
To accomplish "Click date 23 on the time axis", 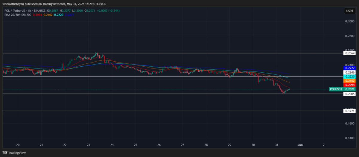I will coord(89,145).
